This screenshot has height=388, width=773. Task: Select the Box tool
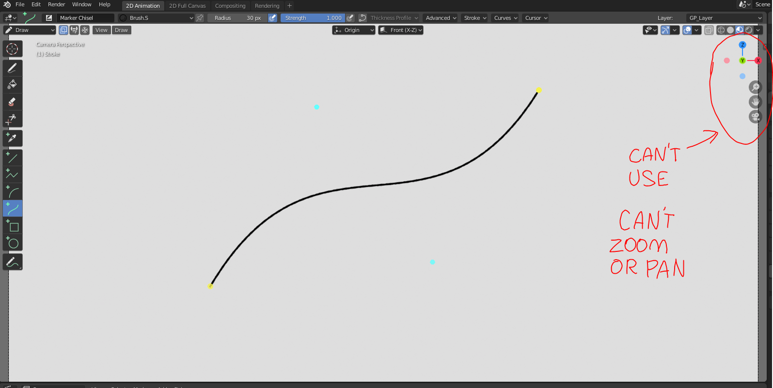[13, 226]
